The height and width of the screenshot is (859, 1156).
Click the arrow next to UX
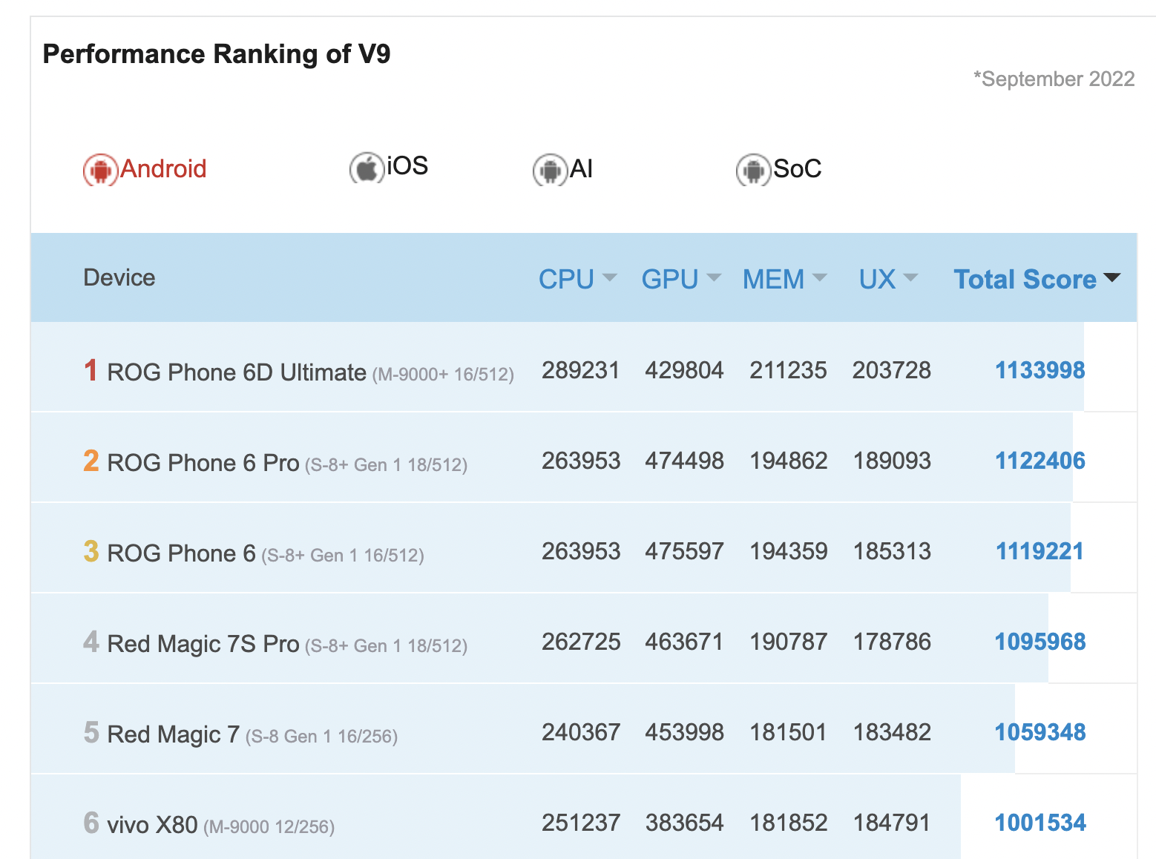click(911, 277)
